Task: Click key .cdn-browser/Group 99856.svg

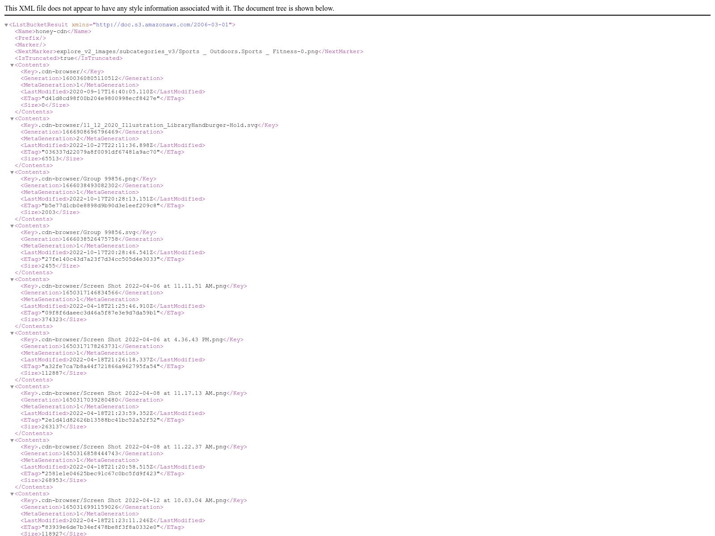Action: point(87,232)
